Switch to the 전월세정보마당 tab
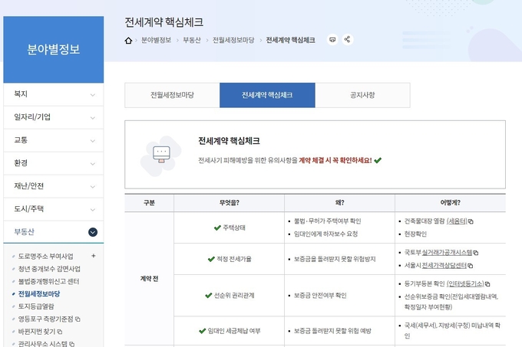522x347 pixels. (x=172, y=95)
